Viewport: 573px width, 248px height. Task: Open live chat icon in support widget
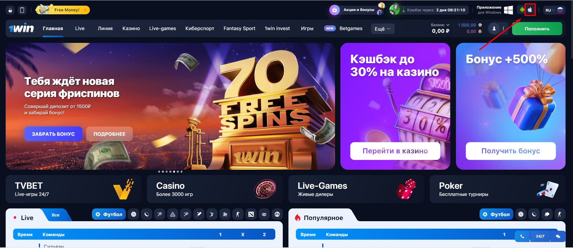(558, 236)
